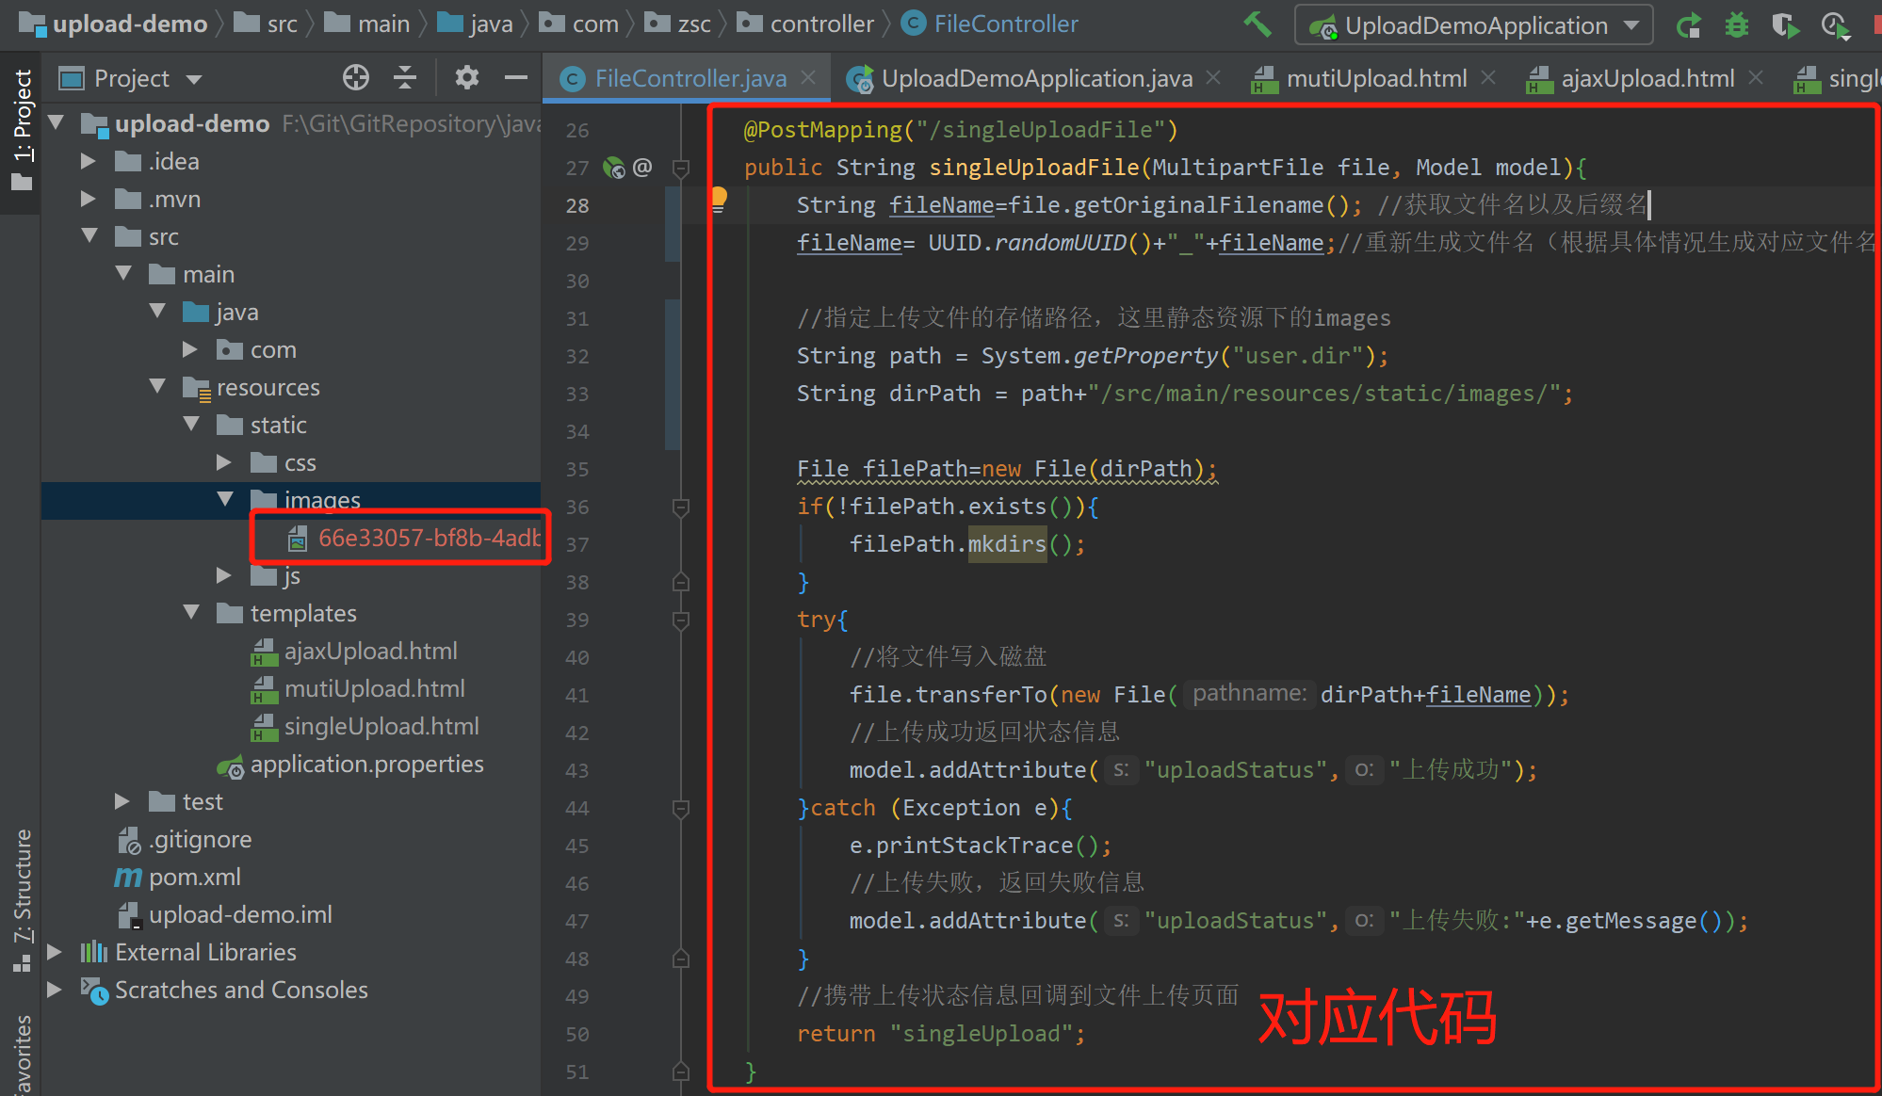The image size is (1882, 1096).
Task: Open singleUpload.html in project tree
Action: tap(381, 727)
